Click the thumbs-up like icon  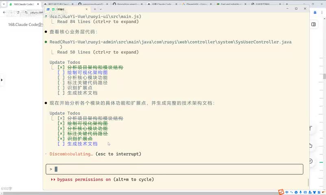click(311, 145)
